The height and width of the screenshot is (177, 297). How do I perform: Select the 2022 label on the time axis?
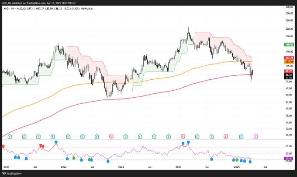64,167
